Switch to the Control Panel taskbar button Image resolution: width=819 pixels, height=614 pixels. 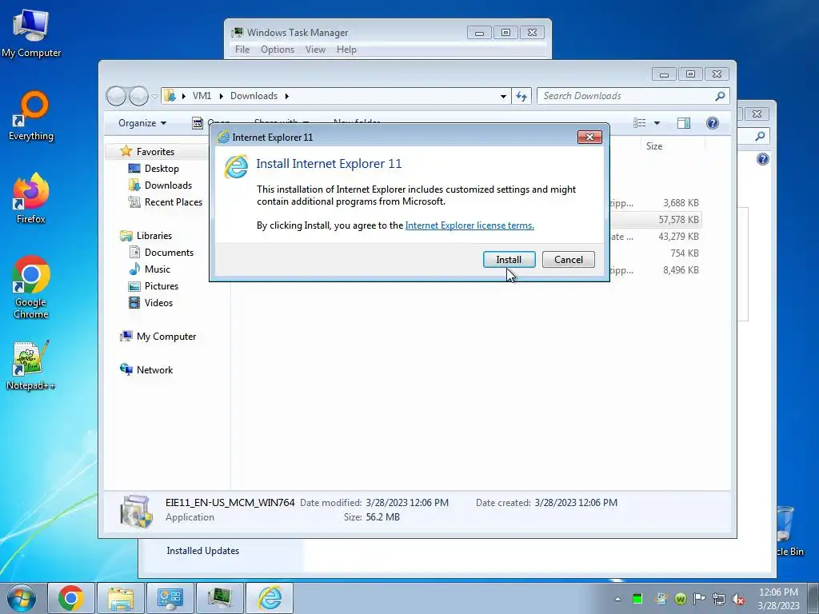[x=170, y=598]
